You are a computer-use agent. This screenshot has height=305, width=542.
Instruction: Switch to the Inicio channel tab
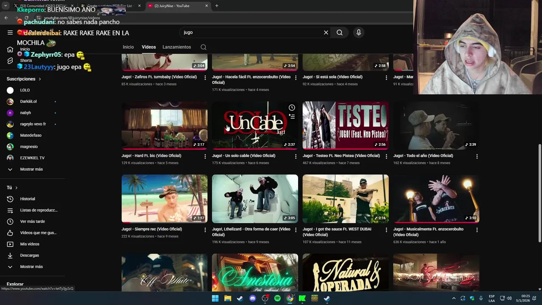point(128,47)
